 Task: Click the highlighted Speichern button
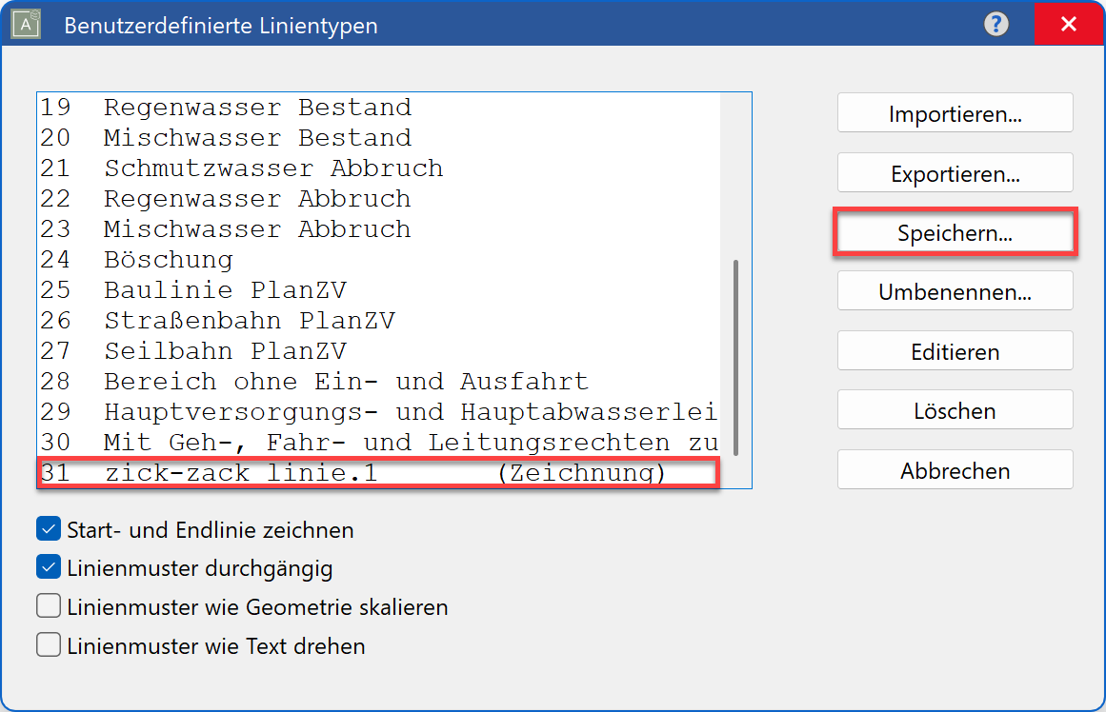point(955,231)
